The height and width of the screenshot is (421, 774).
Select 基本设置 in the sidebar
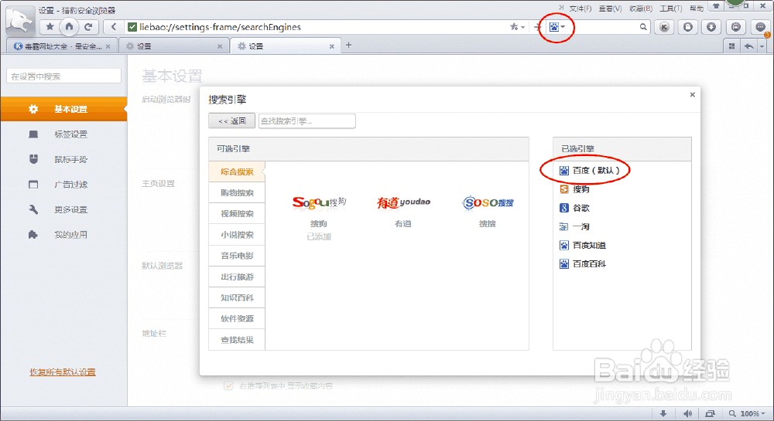[63, 109]
